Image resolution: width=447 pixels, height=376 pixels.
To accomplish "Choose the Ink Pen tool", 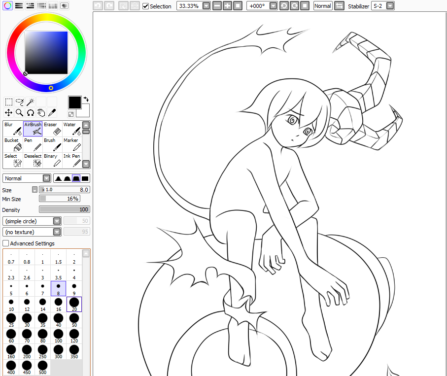I will tap(72, 160).
